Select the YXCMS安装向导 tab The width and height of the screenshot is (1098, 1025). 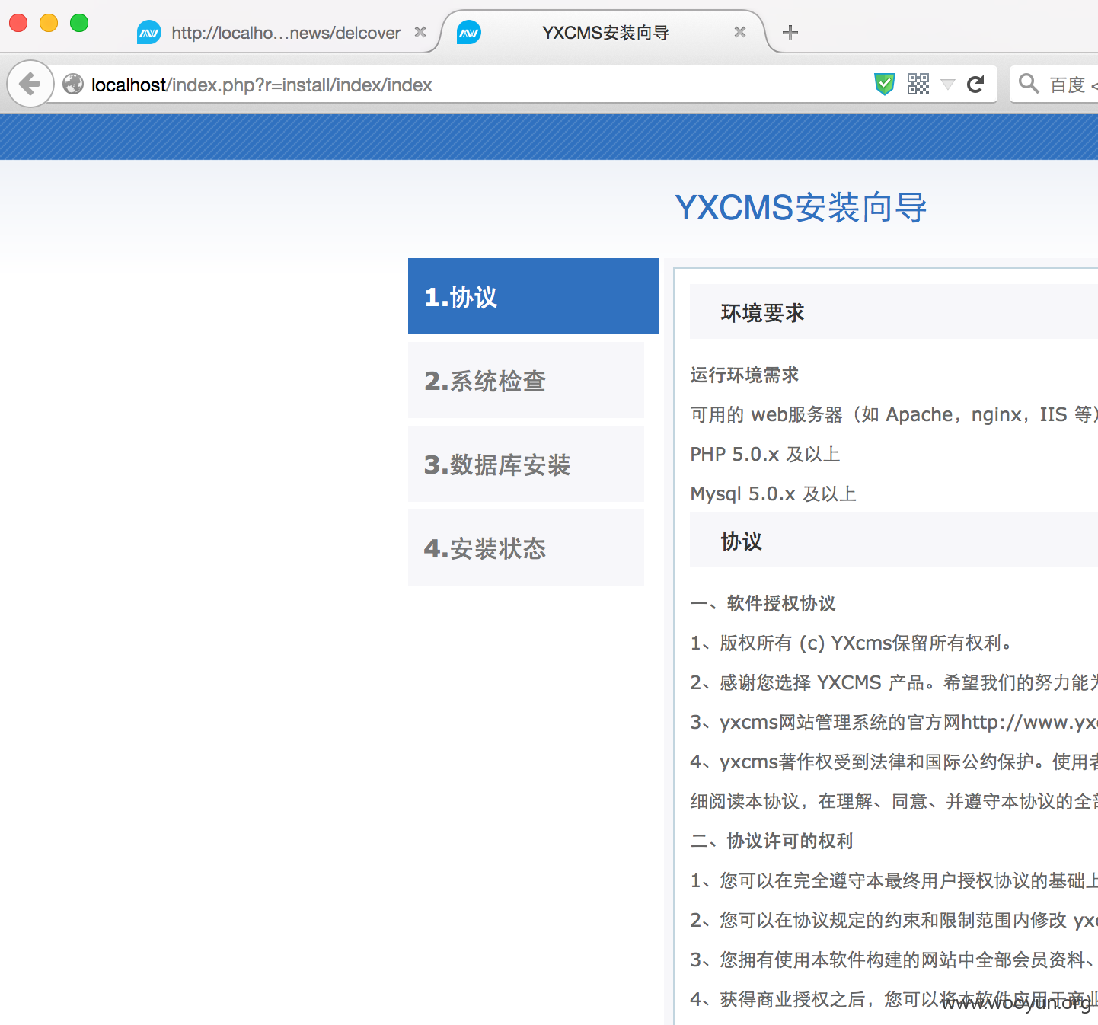[x=605, y=33]
